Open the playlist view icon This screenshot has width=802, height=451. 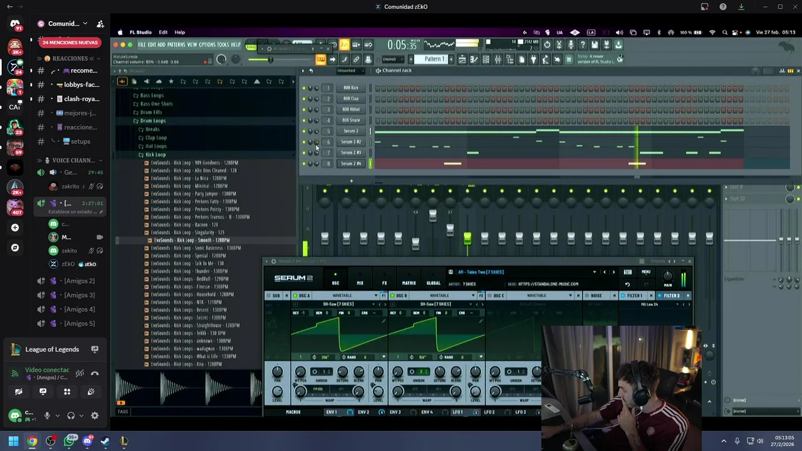click(462, 60)
